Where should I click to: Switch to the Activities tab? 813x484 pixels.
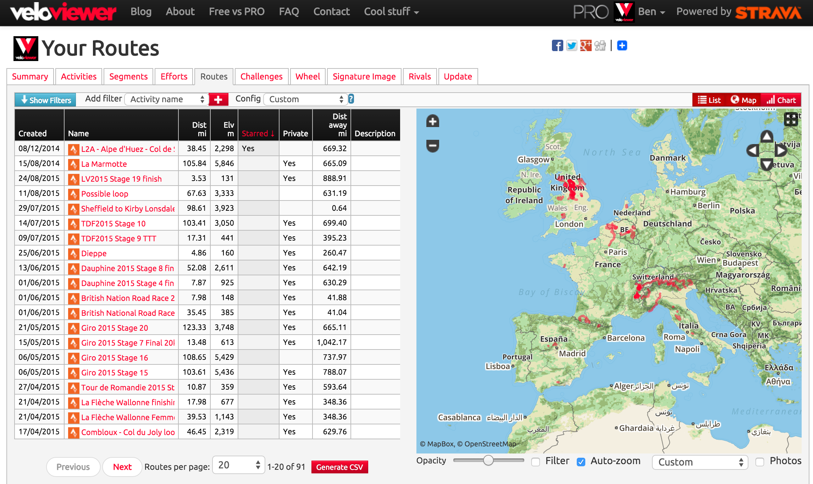(x=79, y=77)
